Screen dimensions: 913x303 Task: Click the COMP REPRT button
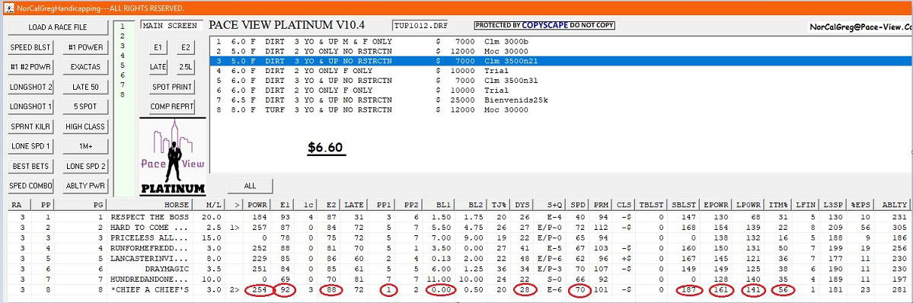pos(171,107)
